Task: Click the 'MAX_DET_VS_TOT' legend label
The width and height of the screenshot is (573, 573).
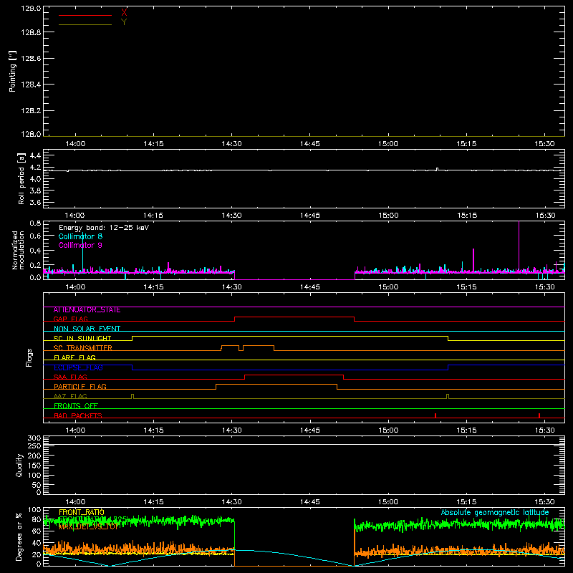Action: 88,527
